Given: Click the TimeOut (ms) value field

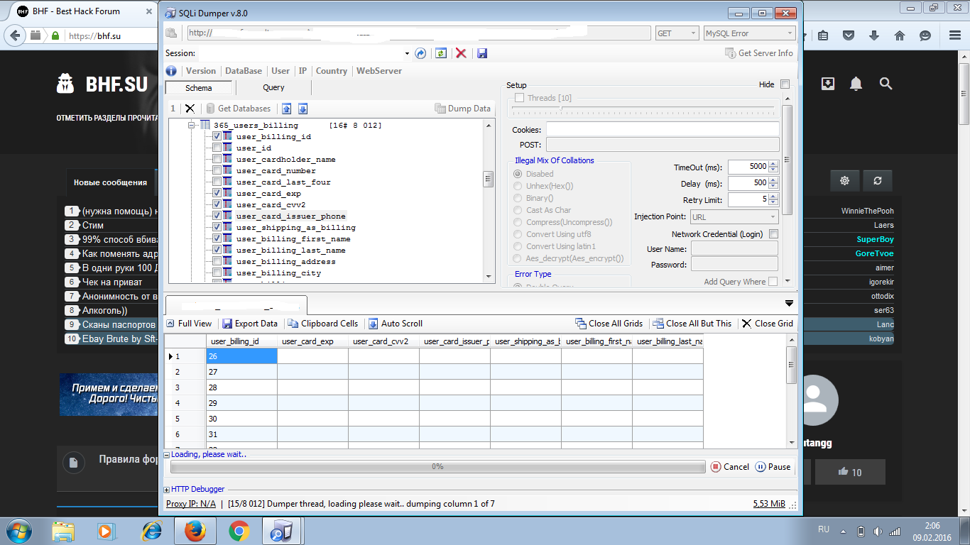Looking at the screenshot, I should [748, 167].
